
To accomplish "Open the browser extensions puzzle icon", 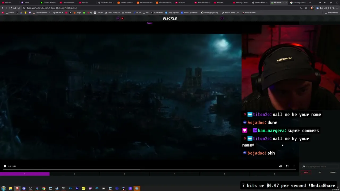I will coord(321,8).
